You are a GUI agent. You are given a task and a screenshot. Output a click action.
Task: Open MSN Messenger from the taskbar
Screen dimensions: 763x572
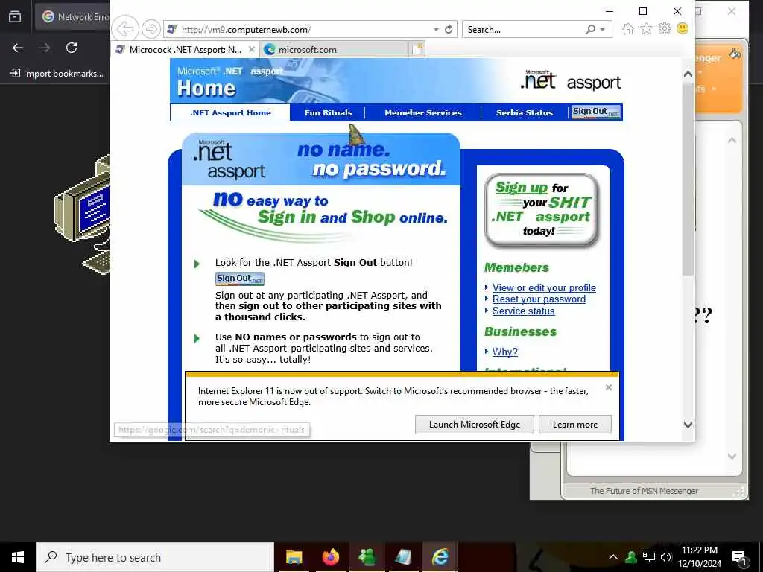pyautogui.click(x=367, y=557)
